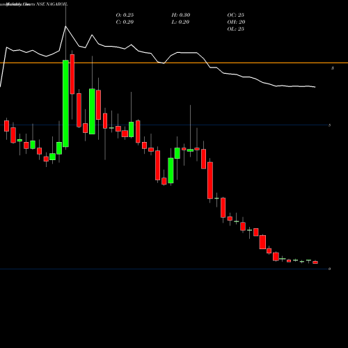Select the close value C: 0.20
The width and height of the screenshot is (348, 348).
[125, 22]
